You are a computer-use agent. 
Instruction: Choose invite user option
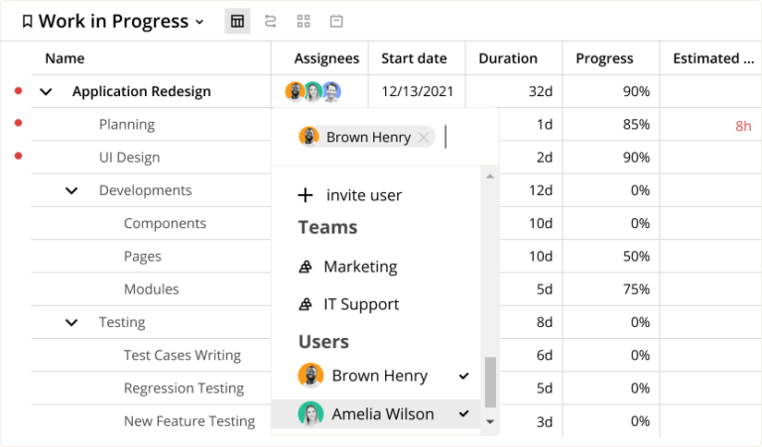click(363, 195)
